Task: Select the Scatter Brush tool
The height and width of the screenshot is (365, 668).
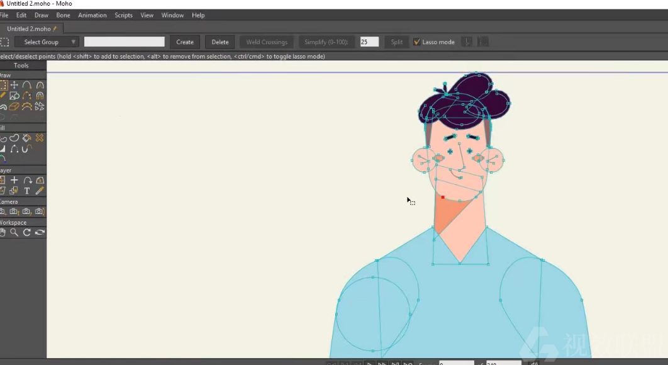Action: coord(40,106)
